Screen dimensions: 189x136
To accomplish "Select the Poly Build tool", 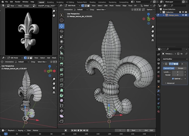I will 61,90.
